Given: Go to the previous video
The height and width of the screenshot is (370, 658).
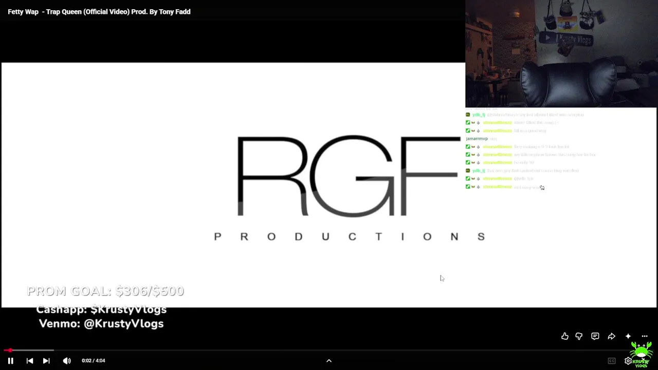Looking at the screenshot, I should pyautogui.click(x=30, y=361).
